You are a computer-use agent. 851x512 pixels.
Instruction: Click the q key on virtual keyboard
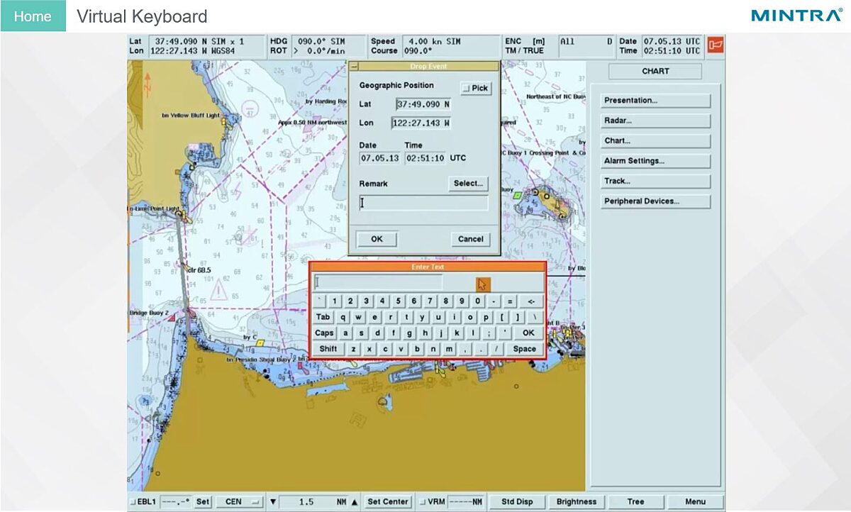pyautogui.click(x=343, y=317)
